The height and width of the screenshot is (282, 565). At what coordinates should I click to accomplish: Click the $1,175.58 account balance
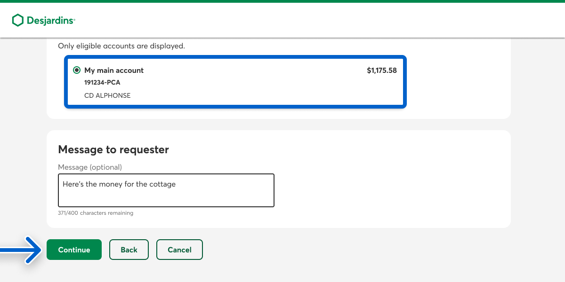(x=381, y=70)
